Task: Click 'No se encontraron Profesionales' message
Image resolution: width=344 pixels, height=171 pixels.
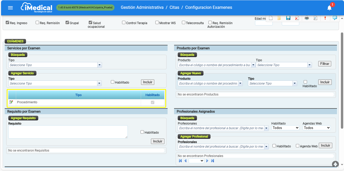Action: 200,156
